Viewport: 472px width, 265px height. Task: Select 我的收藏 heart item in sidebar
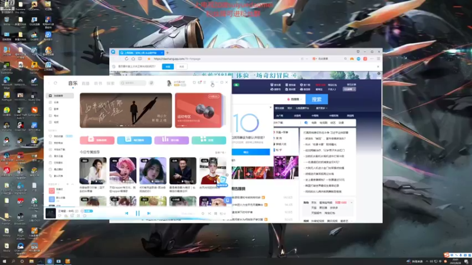pyautogui.click(x=60, y=136)
